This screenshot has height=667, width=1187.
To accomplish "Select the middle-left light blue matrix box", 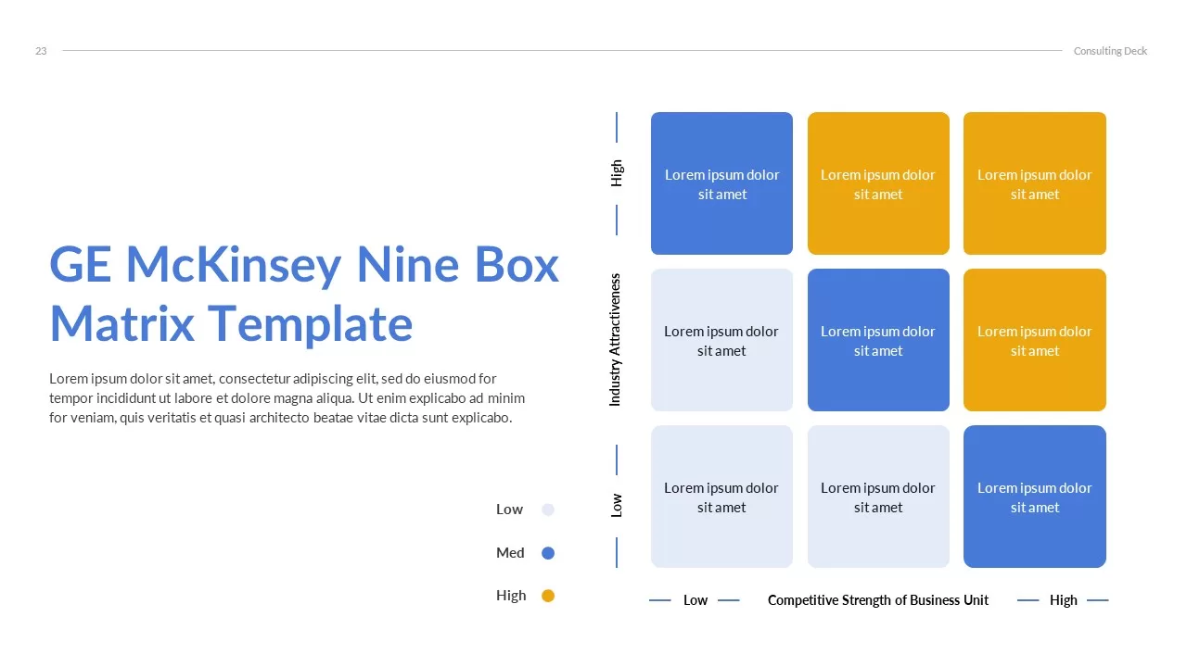I will [721, 340].
